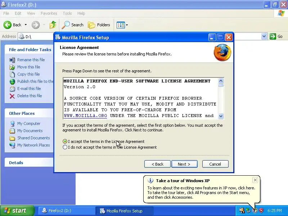Viewport: 288px width, 216px height.
Task: Select the Copy this file link
Action: (x=28, y=74)
